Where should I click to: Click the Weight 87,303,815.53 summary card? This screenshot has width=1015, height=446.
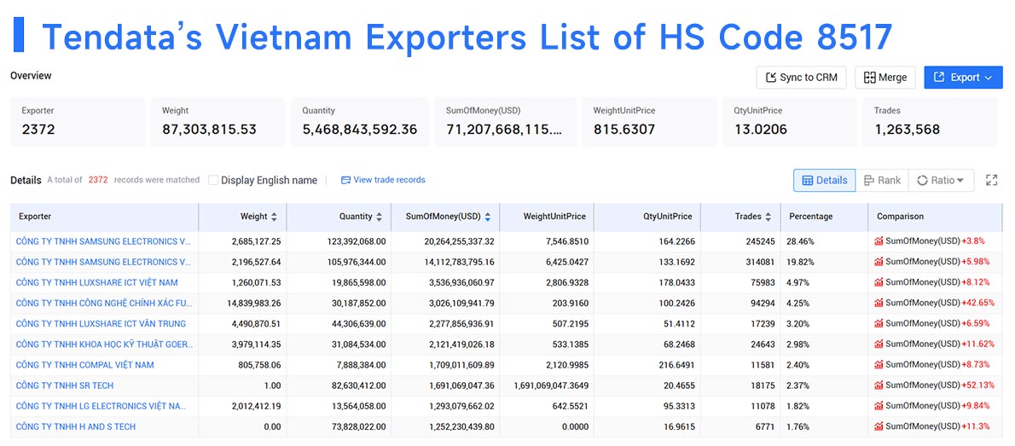tap(218, 122)
